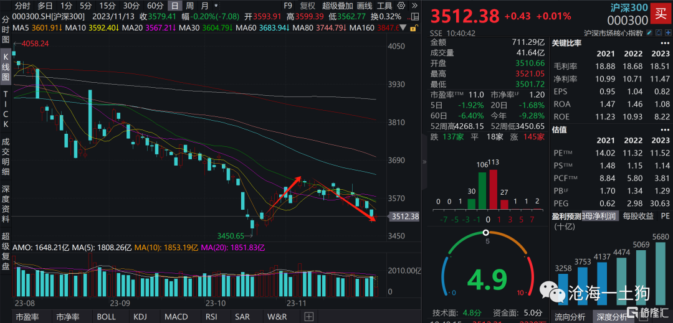The image size is (673, 323).
Task: Click the red 买 buy button
Action: [661, 13]
